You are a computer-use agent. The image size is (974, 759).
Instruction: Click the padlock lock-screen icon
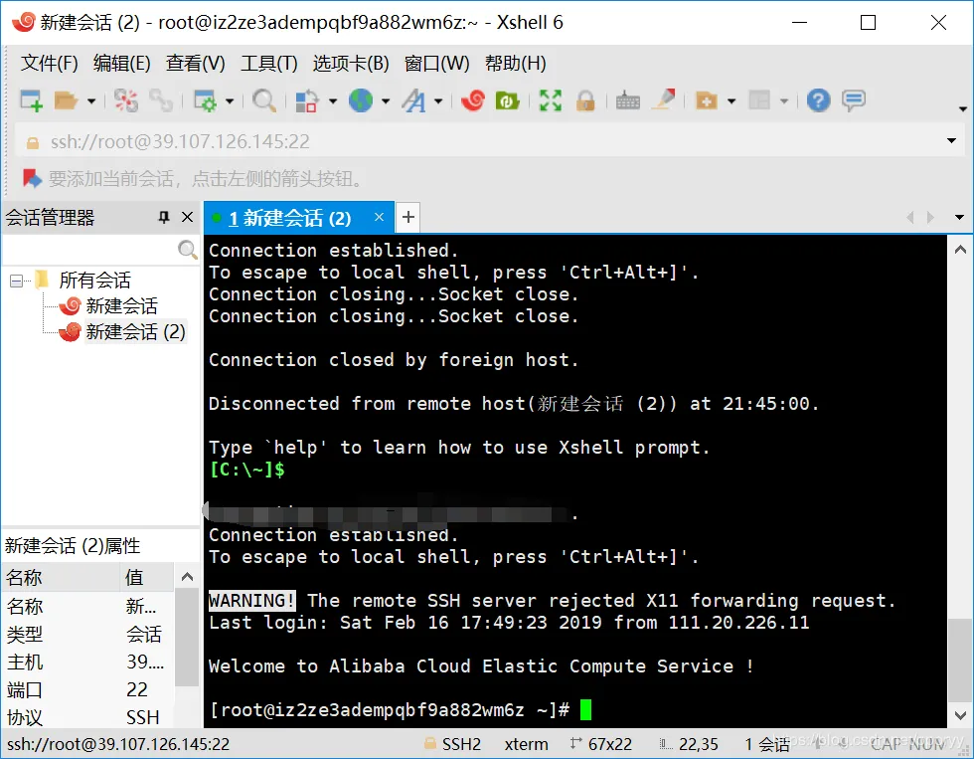pyautogui.click(x=585, y=100)
